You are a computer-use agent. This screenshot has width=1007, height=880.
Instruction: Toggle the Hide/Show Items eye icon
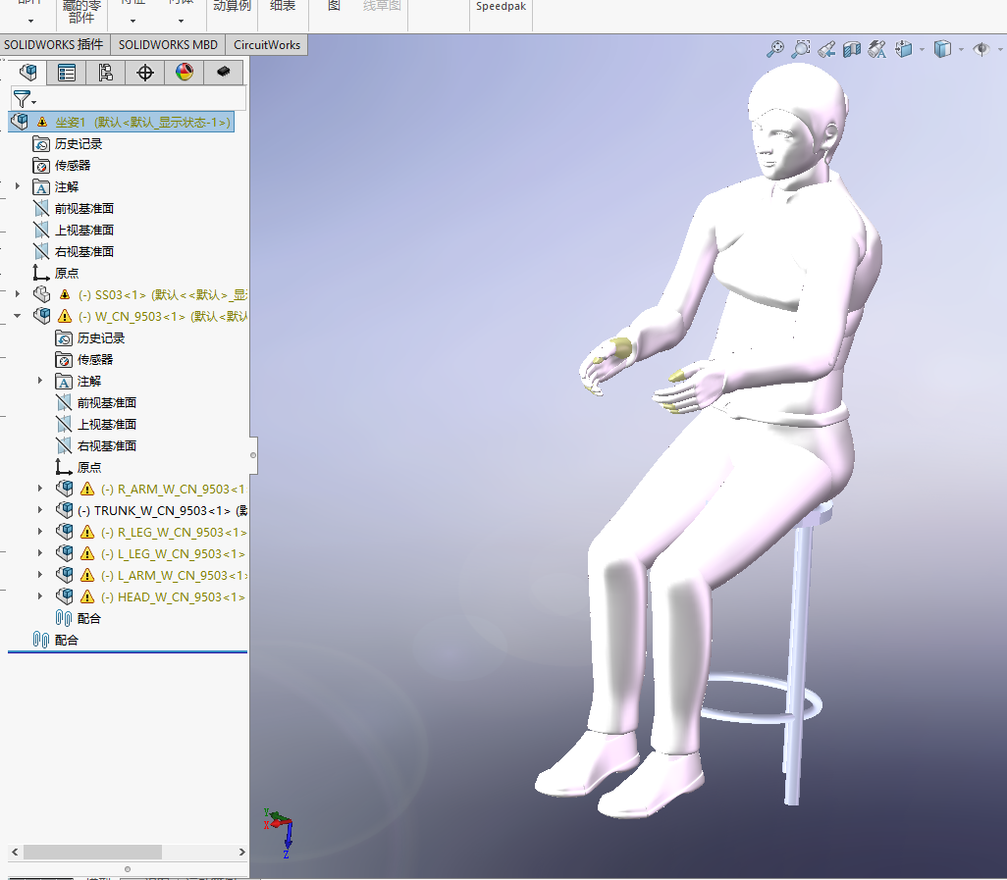(x=980, y=49)
